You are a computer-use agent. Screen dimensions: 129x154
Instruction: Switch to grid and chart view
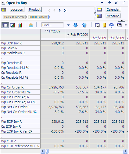click(13, 25)
